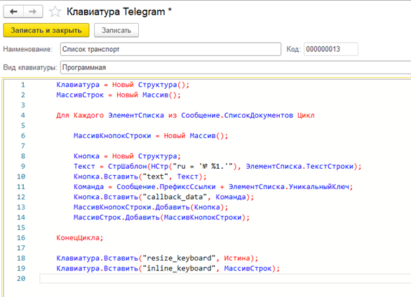
Task: Click line with "resize_keyboard", Истина
Action: (157, 258)
